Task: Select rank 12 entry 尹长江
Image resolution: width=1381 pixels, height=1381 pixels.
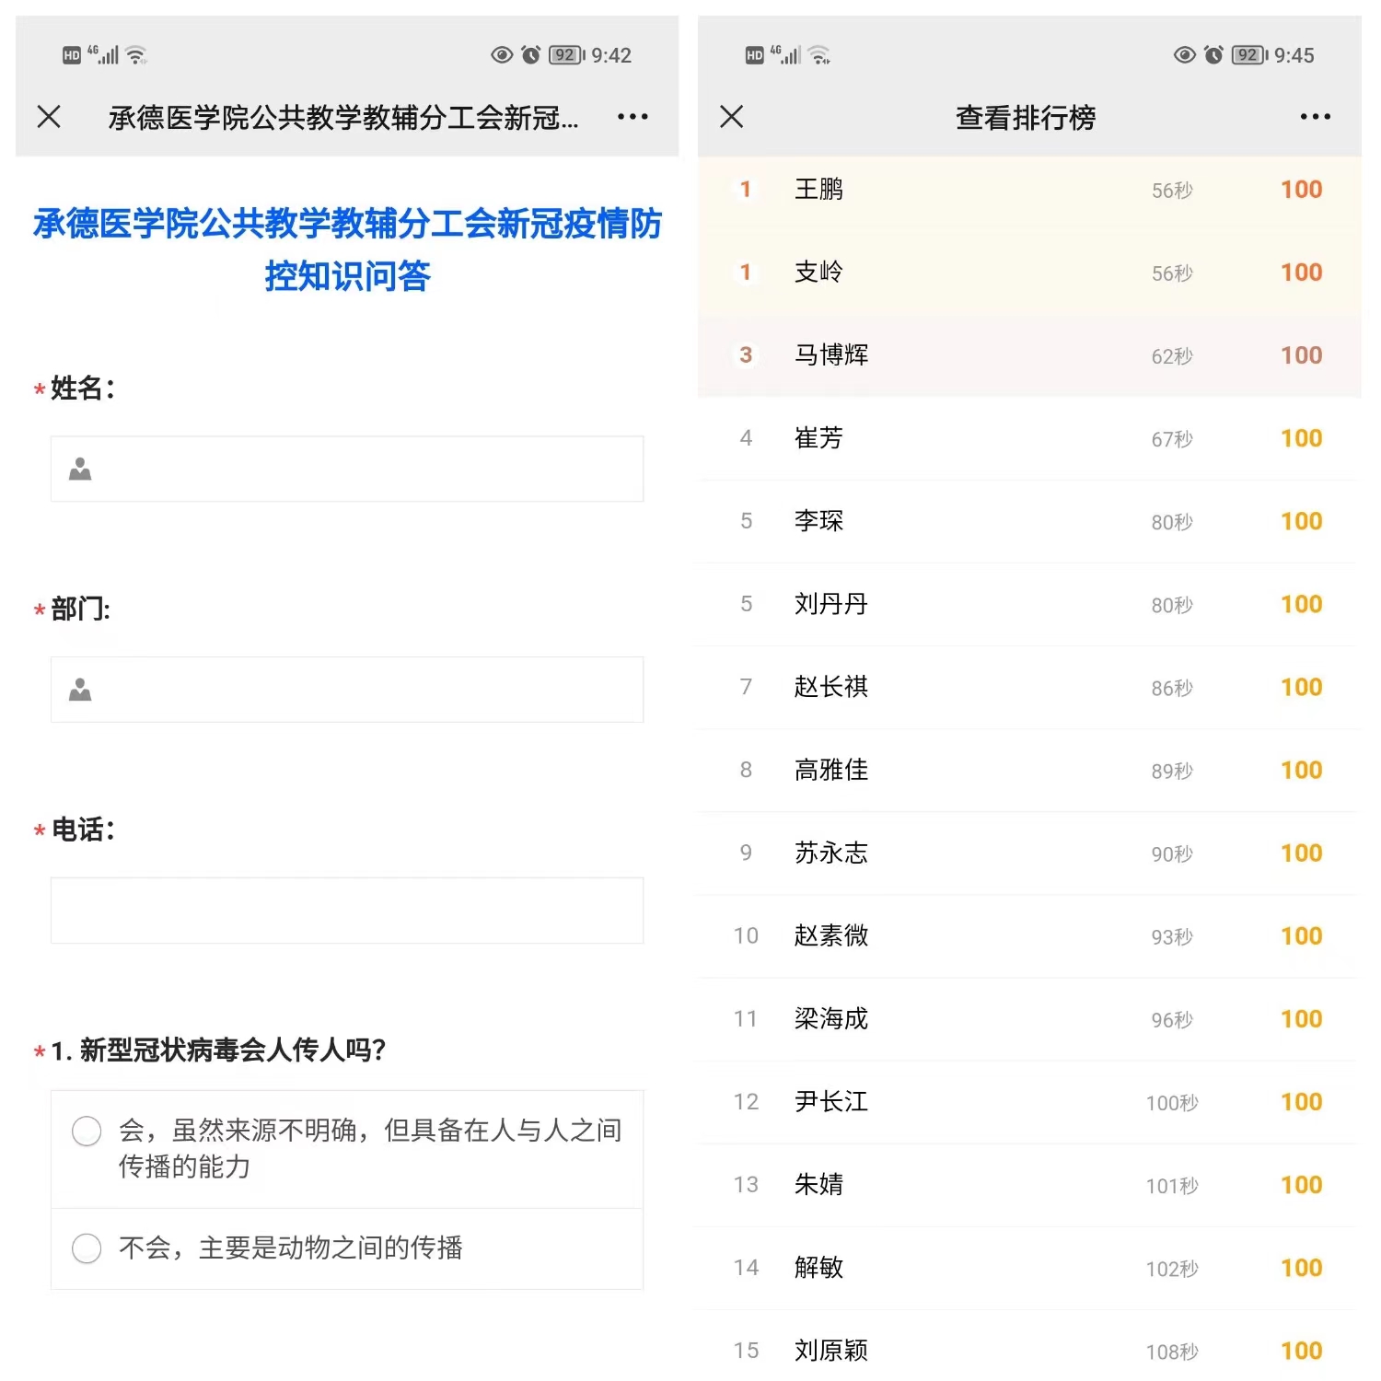Action: [x=1028, y=1102]
